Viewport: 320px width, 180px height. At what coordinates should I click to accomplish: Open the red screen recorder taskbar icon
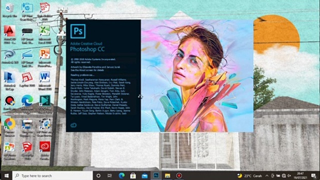[x=179, y=175]
